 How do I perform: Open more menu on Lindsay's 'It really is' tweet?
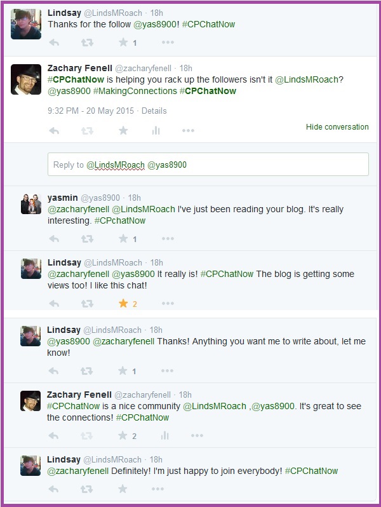(x=168, y=303)
